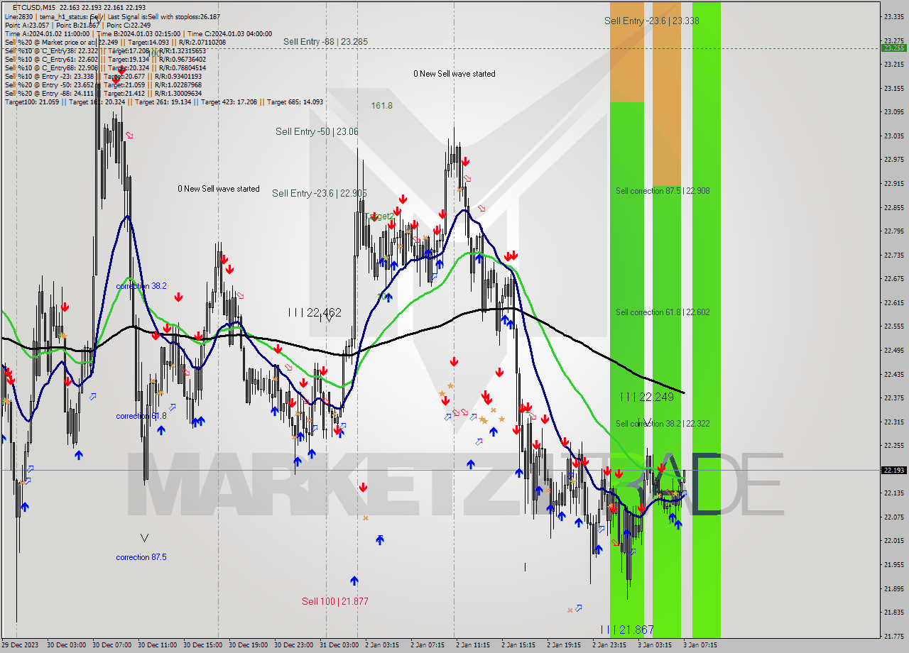Click the 22.915 price axis label
The height and width of the screenshot is (653, 909).
[x=893, y=183]
